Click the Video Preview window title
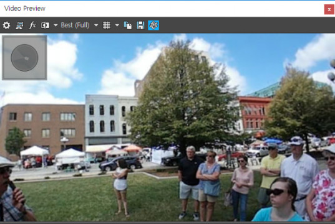The height and width of the screenshot is (224, 335). [x=25, y=9]
